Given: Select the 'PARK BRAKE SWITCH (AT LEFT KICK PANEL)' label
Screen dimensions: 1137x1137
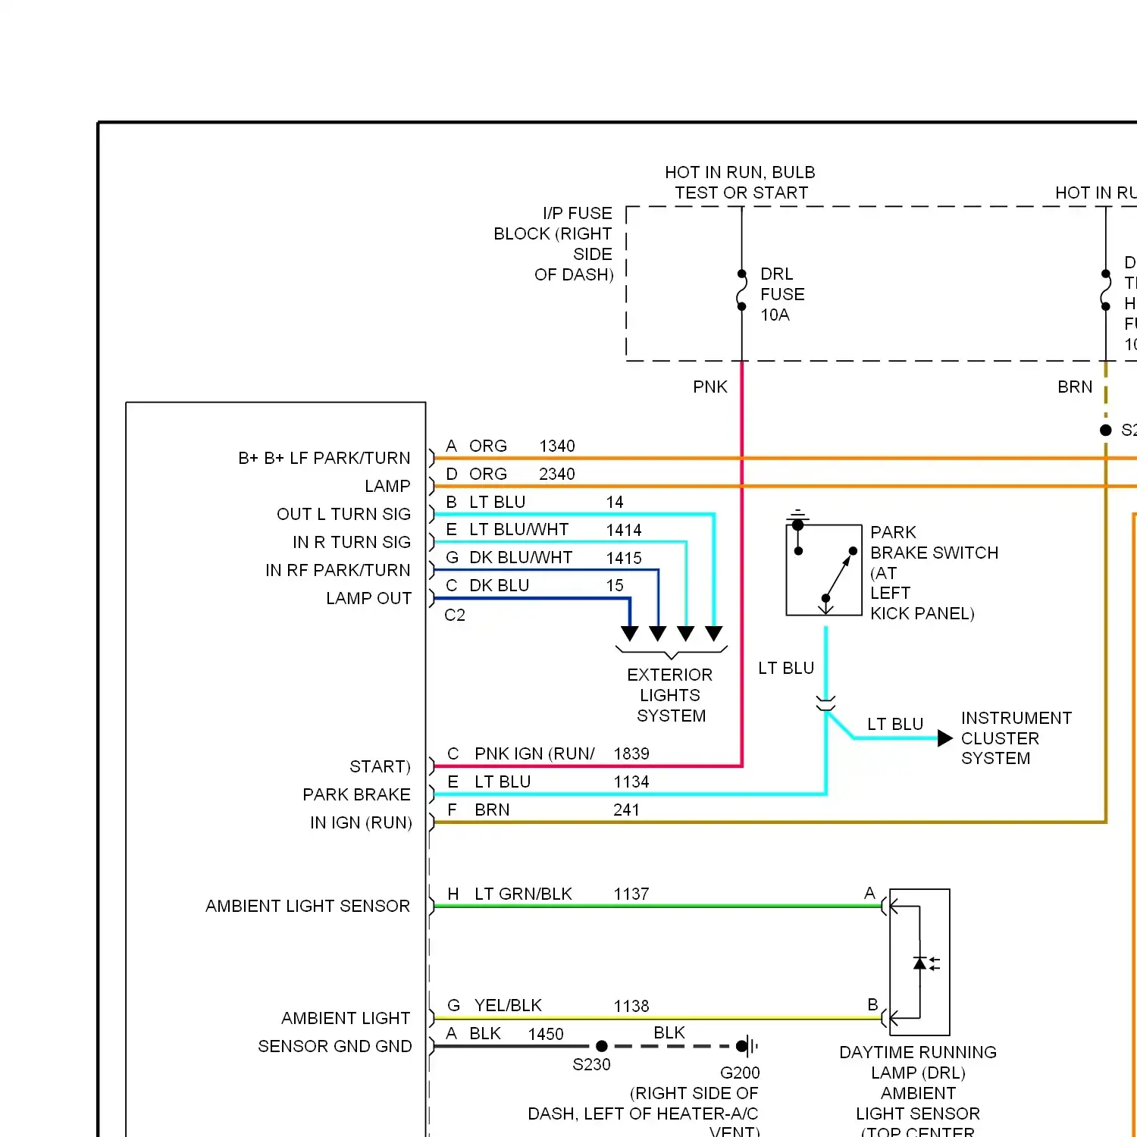Looking at the screenshot, I should pos(934,573).
